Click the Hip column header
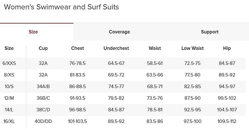The image size is (249, 130). tap(227, 48)
